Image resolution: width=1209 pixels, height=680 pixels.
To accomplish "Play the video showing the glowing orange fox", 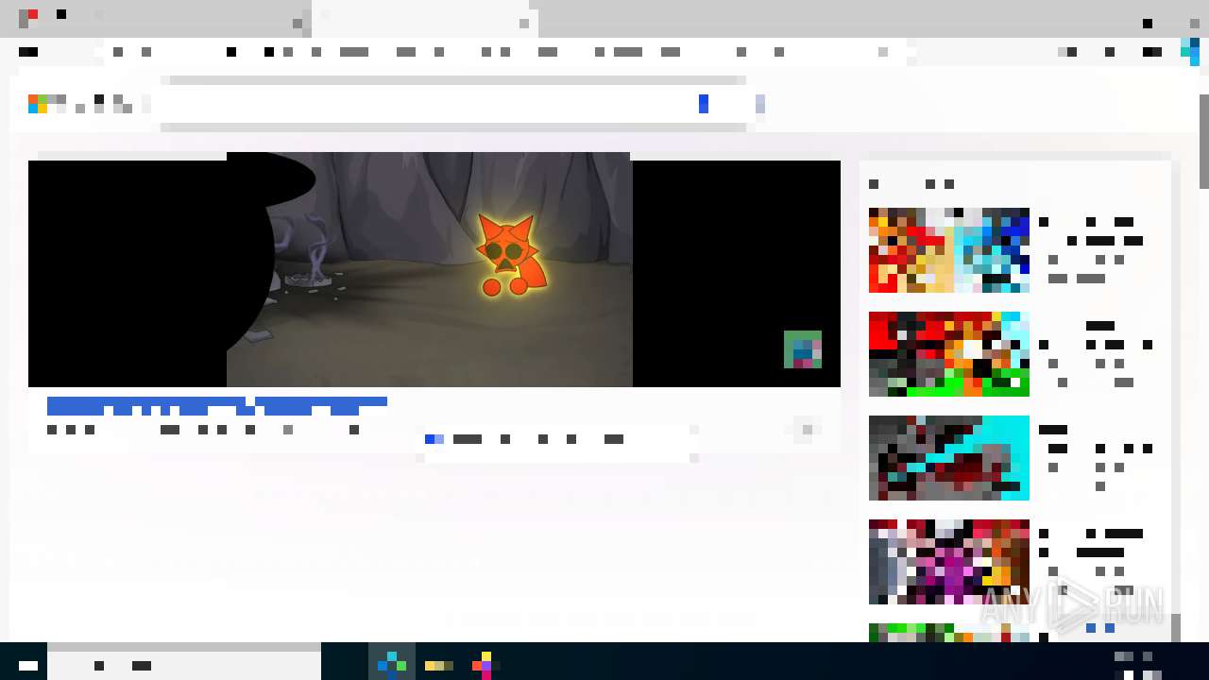I will click(434, 270).
